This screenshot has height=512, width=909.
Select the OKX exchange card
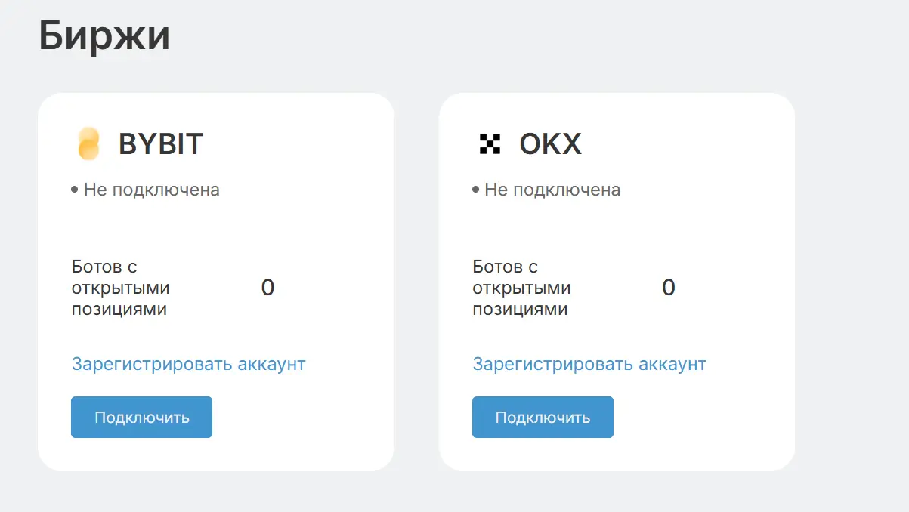point(617,281)
